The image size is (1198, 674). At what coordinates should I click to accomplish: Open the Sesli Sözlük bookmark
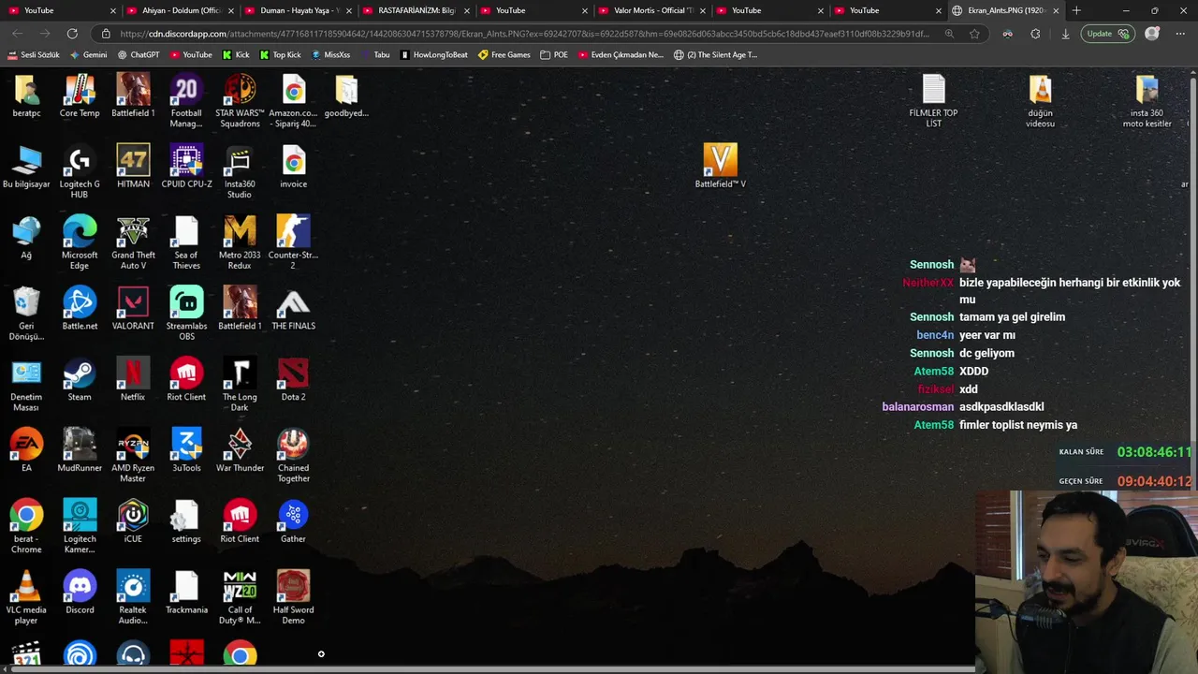(x=34, y=54)
